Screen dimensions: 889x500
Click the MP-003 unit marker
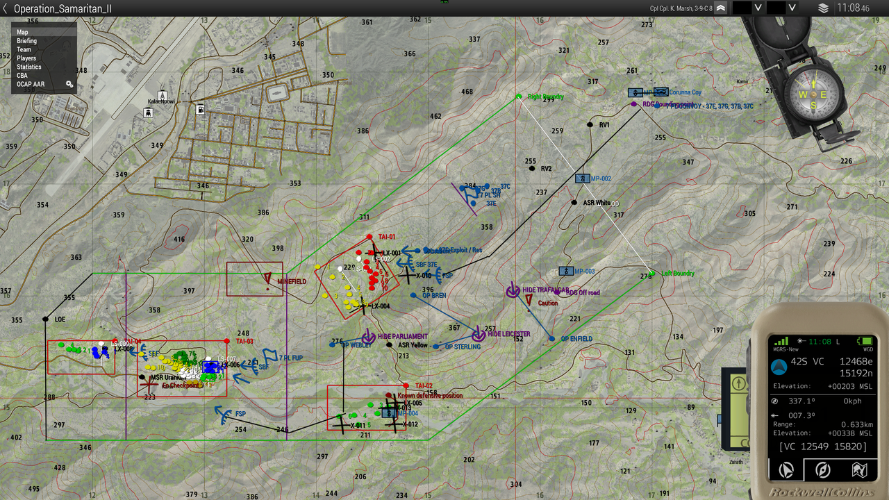tap(567, 271)
